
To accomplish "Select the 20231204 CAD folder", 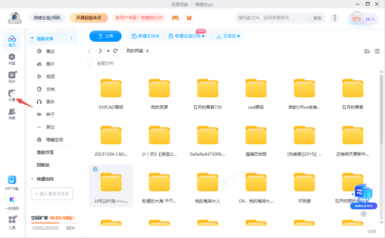I will coord(111,140).
